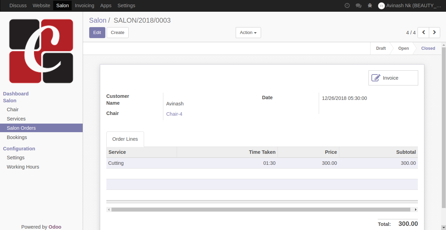Open Dashboard in the sidebar

(16, 94)
